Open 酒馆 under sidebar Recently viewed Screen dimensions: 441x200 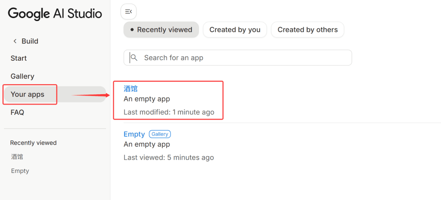[x=17, y=157]
